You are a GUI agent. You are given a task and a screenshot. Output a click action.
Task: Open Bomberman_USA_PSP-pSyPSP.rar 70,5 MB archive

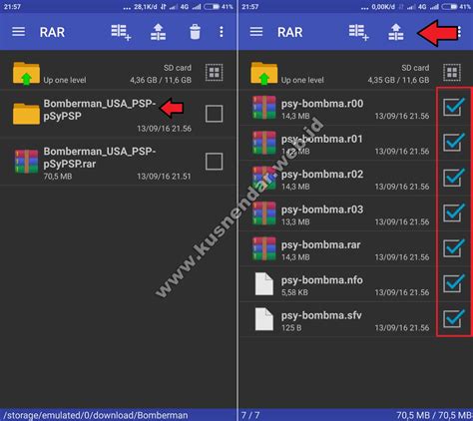click(x=100, y=162)
